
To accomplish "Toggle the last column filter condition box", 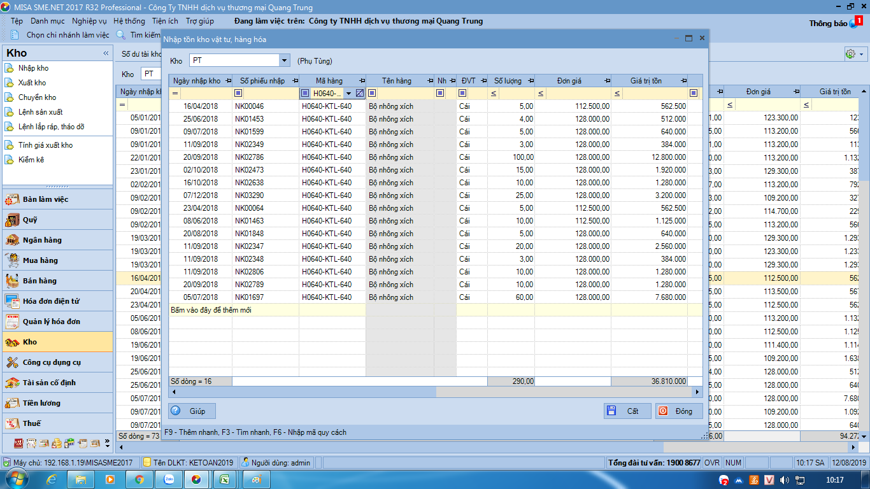I will pyautogui.click(x=694, y=93).
